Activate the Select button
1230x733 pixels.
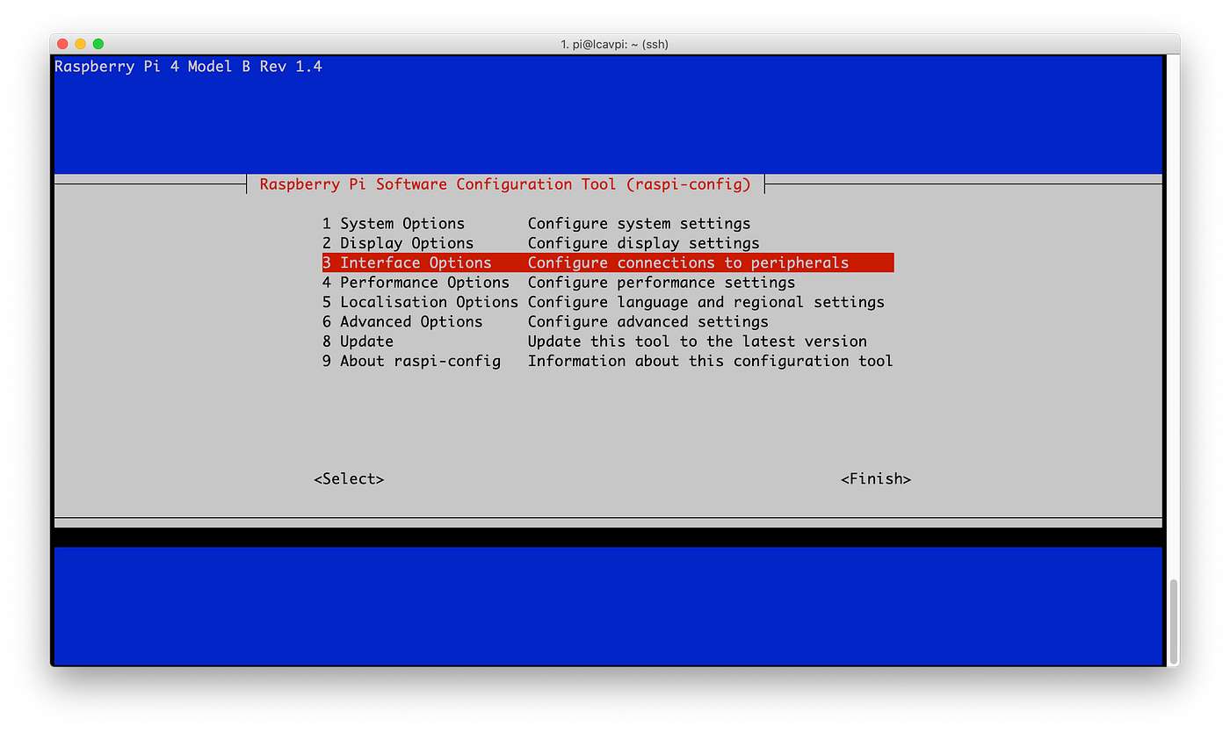[x=349, y=478]
